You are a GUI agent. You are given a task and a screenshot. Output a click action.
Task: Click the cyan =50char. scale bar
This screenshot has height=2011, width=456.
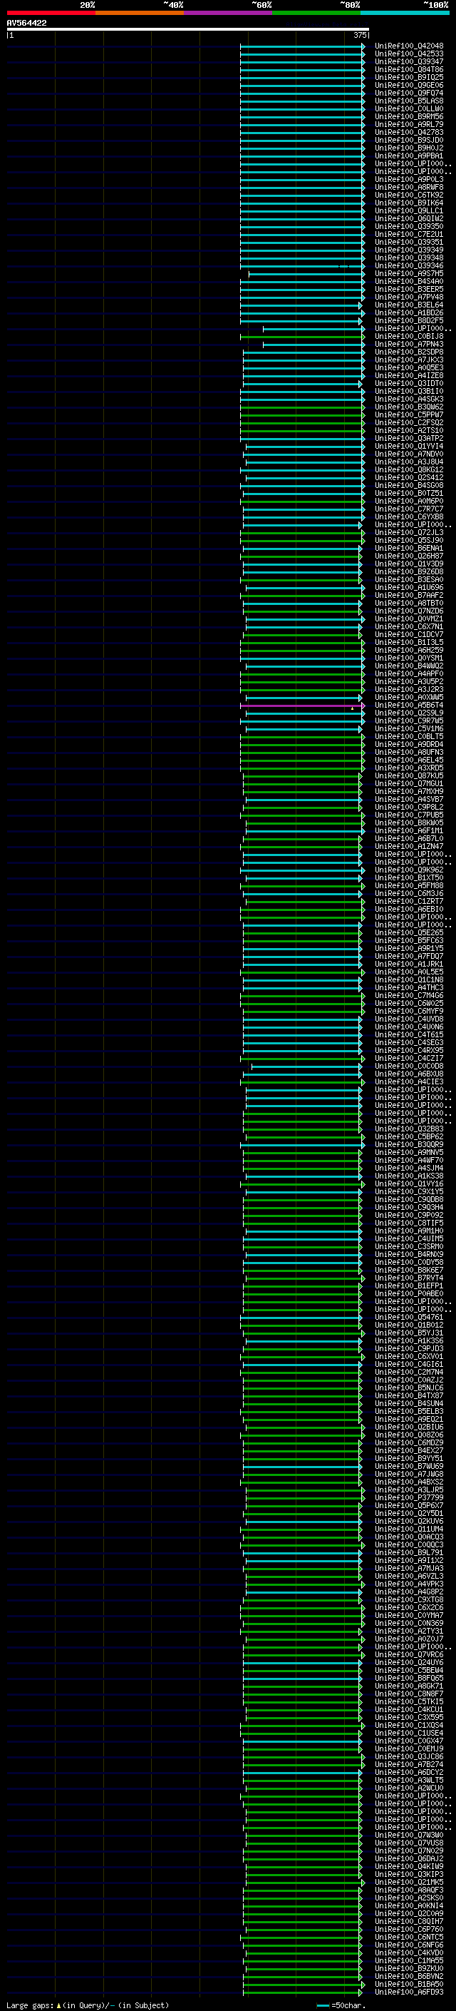click(323, 2005)
